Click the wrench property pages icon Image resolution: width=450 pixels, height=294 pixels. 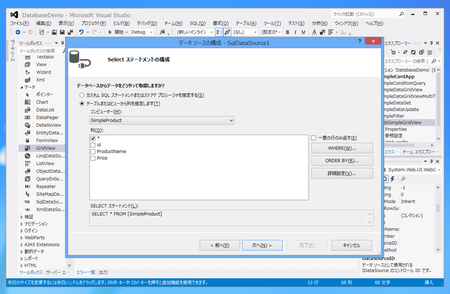pyautogui.click(x=403, y=179)
